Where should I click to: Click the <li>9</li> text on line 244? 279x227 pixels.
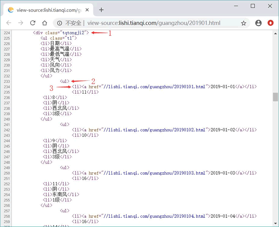pos(55,140)
